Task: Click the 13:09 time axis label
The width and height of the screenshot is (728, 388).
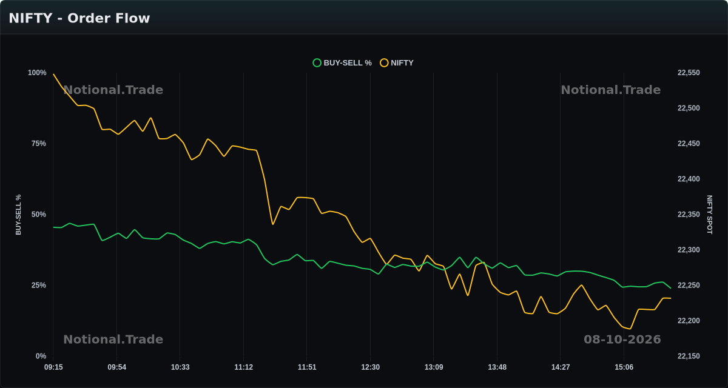Action: 434,367
